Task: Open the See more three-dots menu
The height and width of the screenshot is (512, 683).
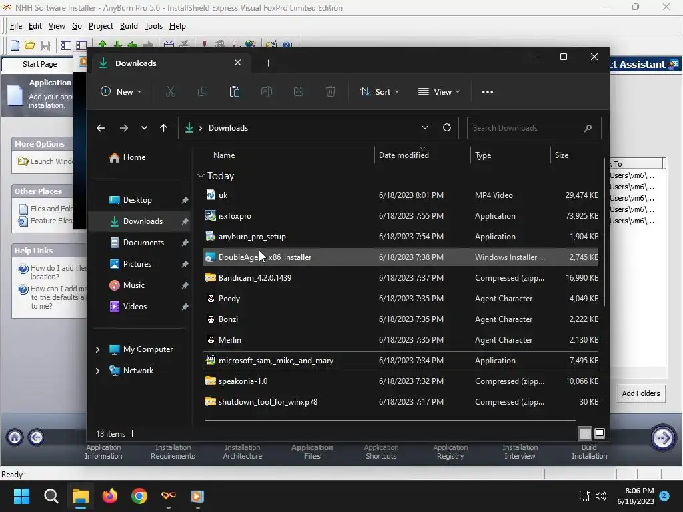Action: [488, 92]
